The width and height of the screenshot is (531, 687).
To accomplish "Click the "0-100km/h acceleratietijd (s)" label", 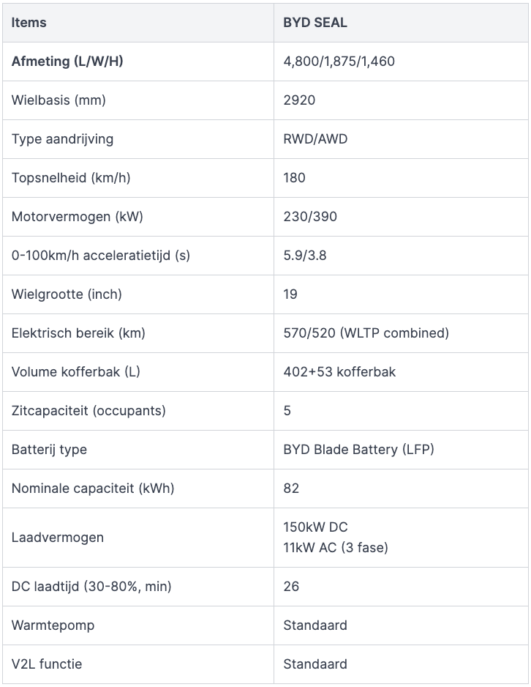I will (x=101, y=256).
